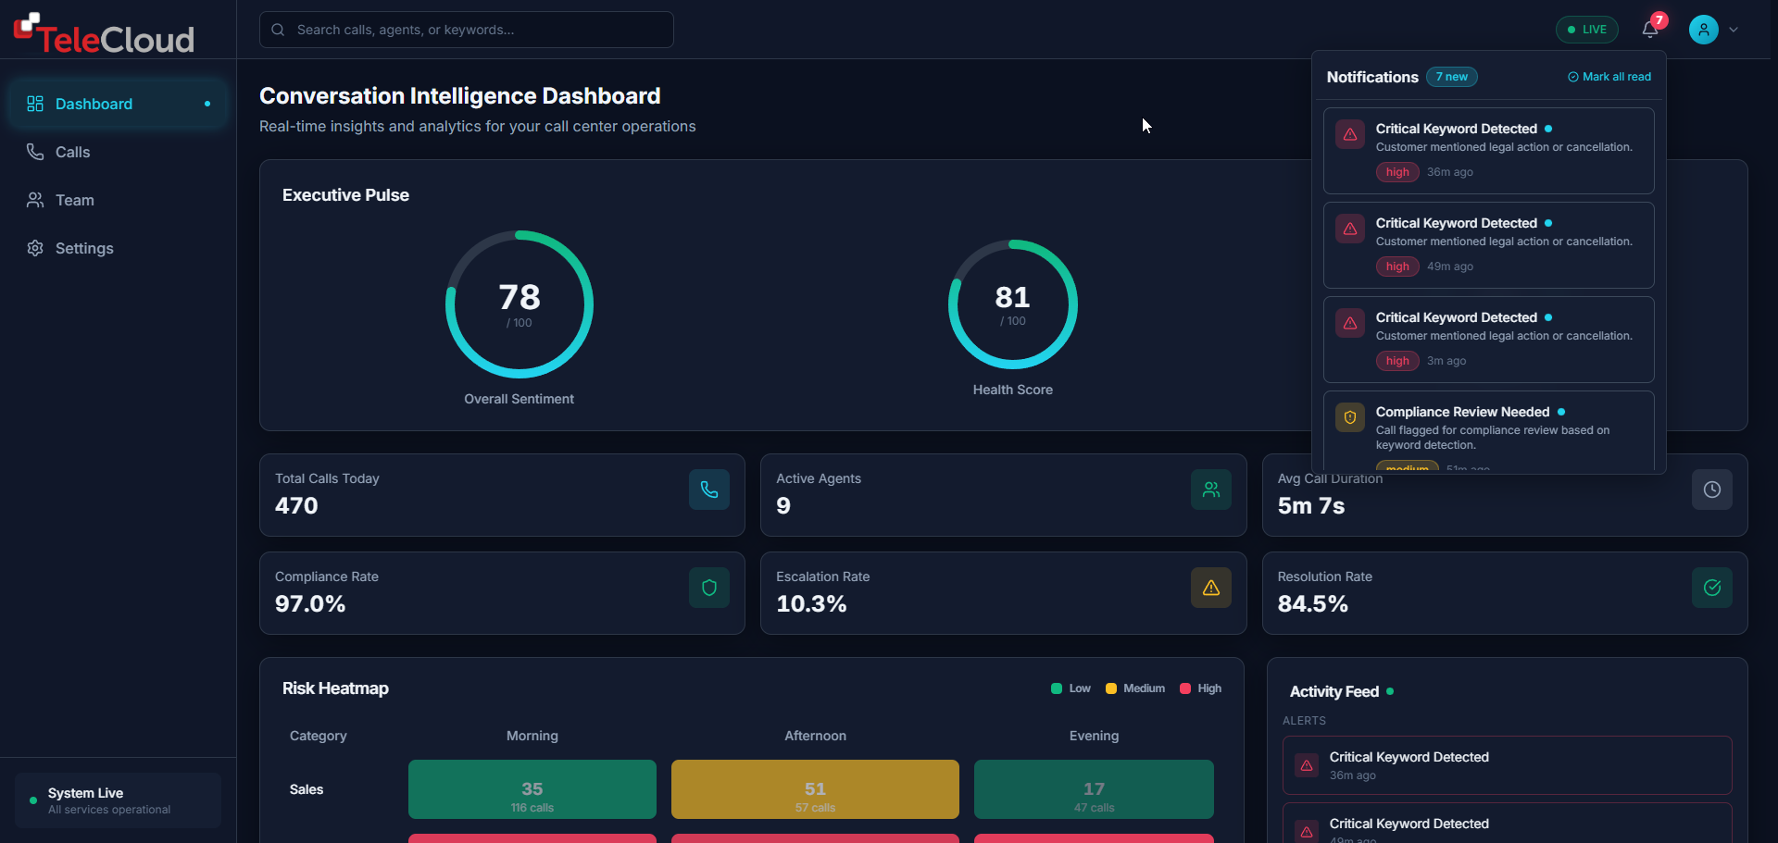The height and width of the screenshot is (843, 1778).
Task: Go to Team in the sidebar
Action: click(74, 200)
